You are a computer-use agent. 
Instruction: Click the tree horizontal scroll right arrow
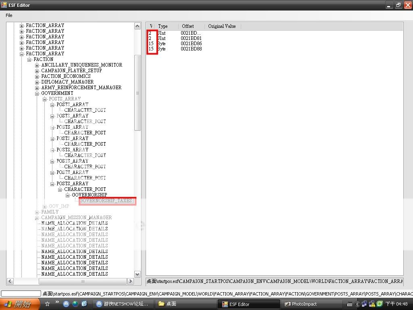tap(130, 281)
